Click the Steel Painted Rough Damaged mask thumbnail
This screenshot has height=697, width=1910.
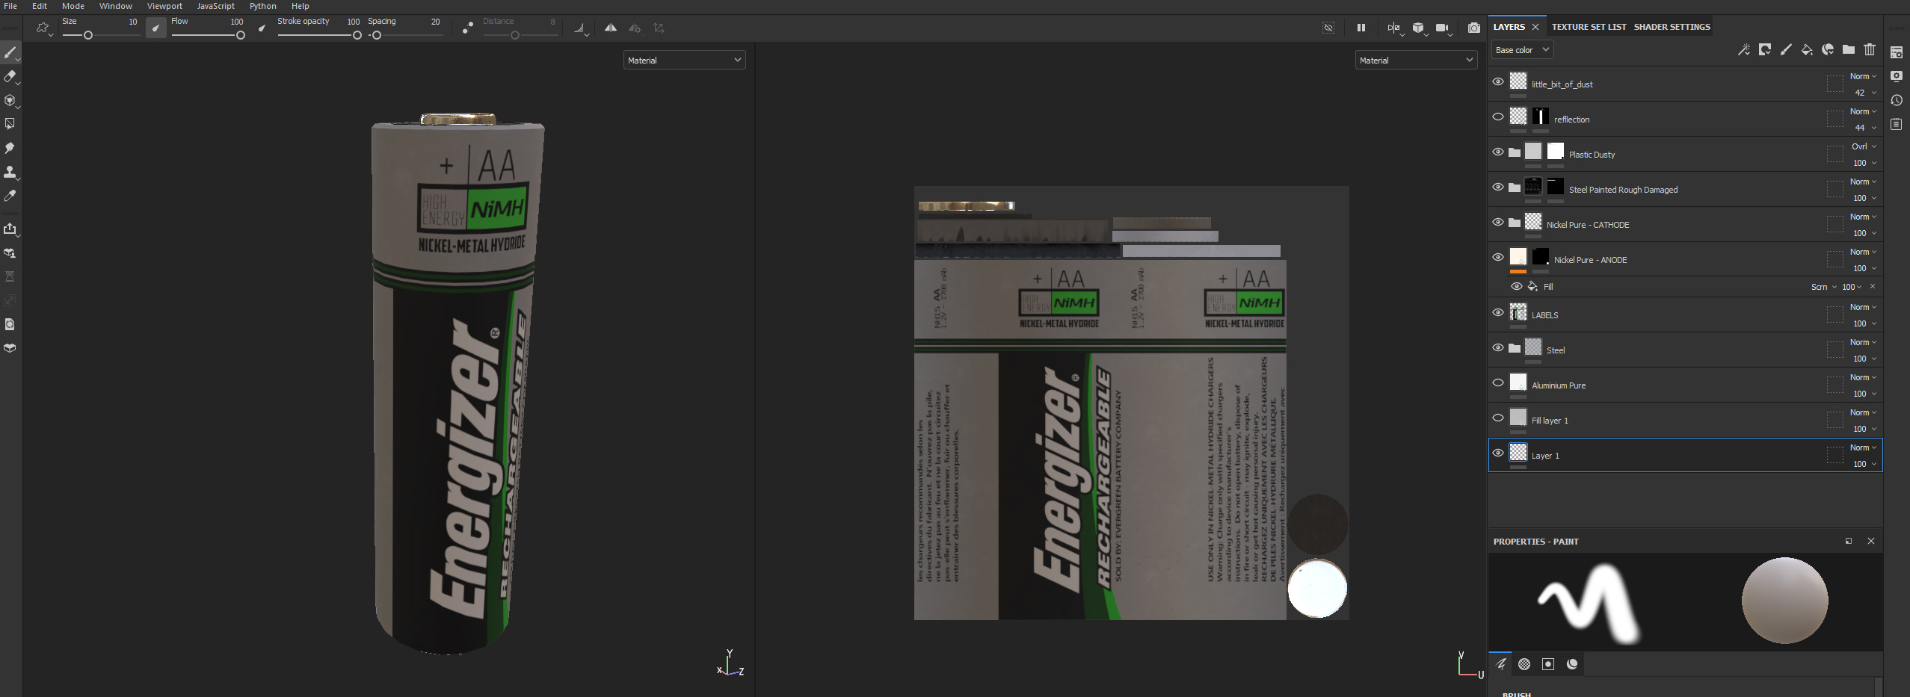point(1556,187)
